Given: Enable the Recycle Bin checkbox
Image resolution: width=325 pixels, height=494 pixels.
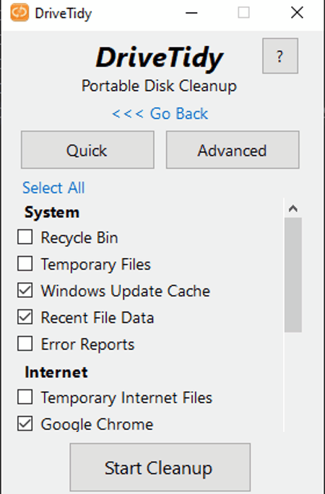Looking at the screenshot, I should click(x=25, y=237).
